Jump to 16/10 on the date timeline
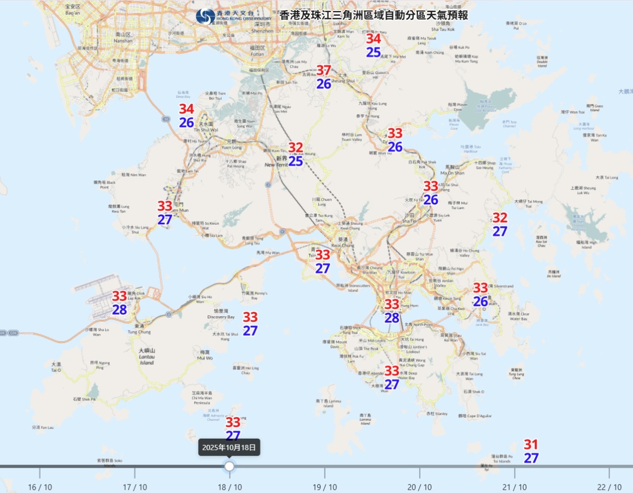The height and width of the screenshot is (493, 633). 40,487
